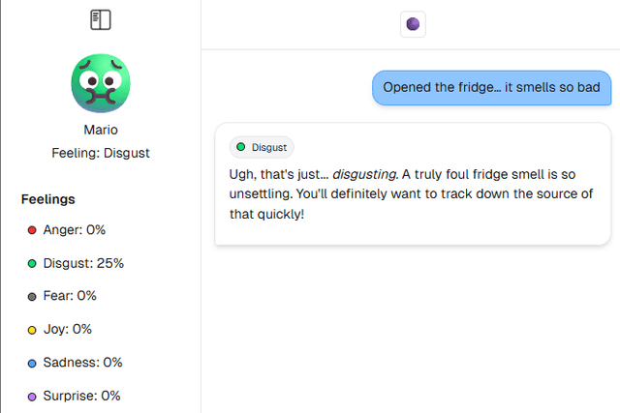Click the purple orb icon at top

click(x=413, y=24)
